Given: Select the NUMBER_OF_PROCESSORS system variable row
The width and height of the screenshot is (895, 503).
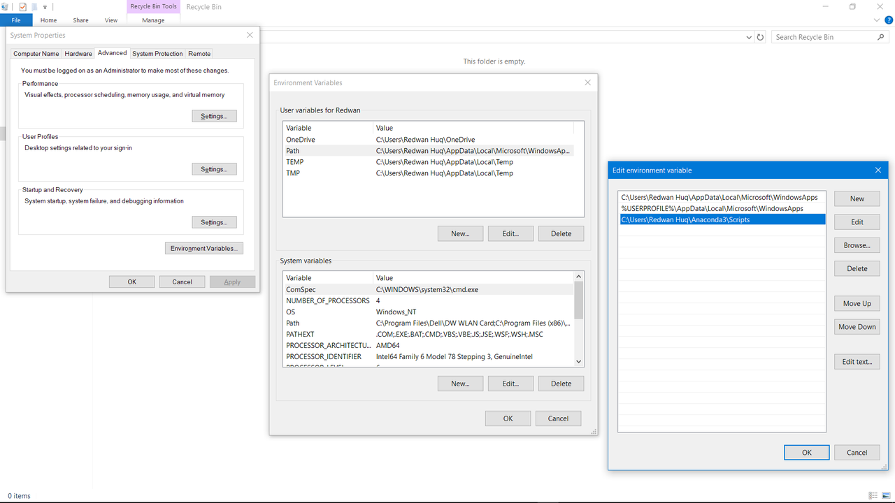Looking at the screenshot, I should (x=428, y=300).
